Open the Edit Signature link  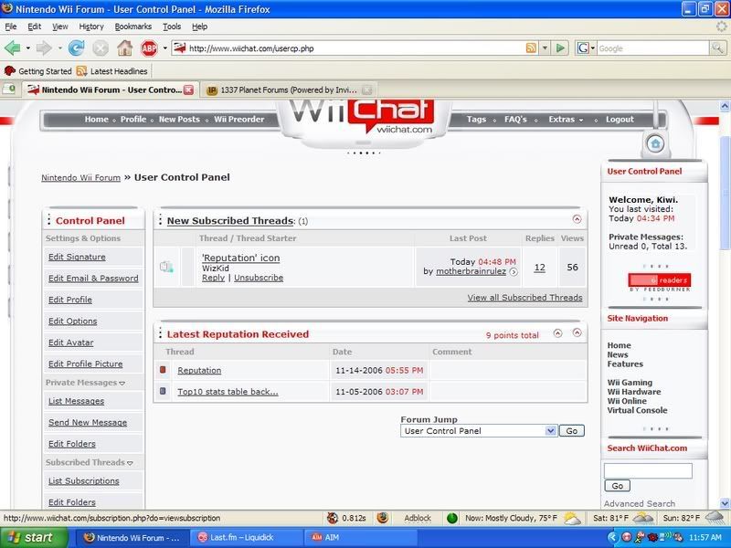(77, 257)
